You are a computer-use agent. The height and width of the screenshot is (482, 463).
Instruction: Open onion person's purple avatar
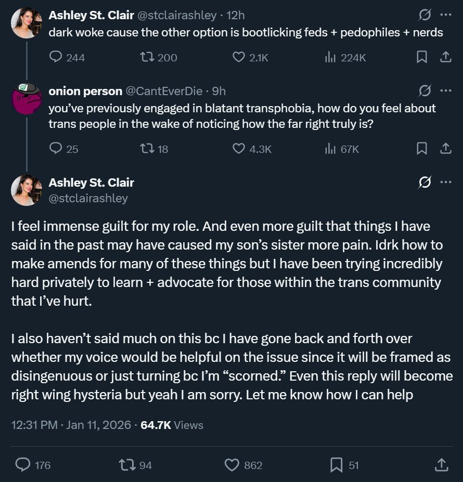point(27,99)
